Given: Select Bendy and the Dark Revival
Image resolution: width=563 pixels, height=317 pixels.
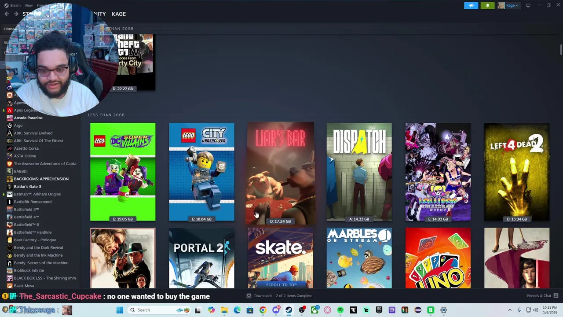Looking at the screenshot, I should 38,247.
